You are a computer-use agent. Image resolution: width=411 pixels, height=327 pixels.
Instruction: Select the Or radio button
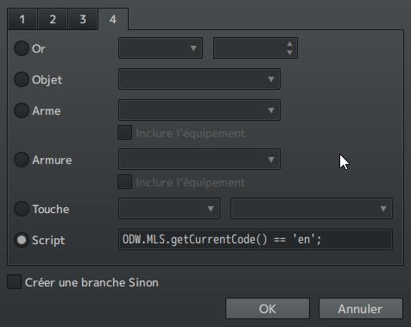coord(22,48)
